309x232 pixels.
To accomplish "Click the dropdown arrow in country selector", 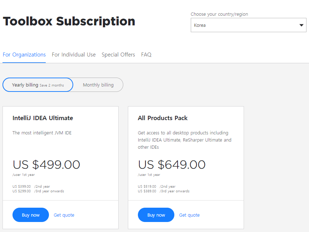I will (x=301, y=25).
